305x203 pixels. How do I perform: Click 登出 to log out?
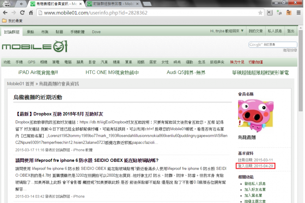pyautogui.click(x=291, y=31)
